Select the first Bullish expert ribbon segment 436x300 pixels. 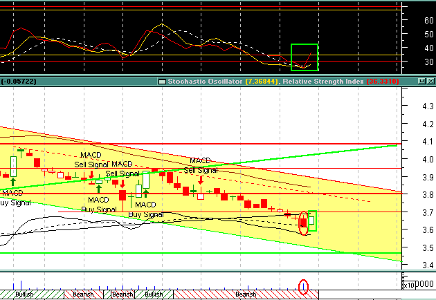[x=32, y=294]
